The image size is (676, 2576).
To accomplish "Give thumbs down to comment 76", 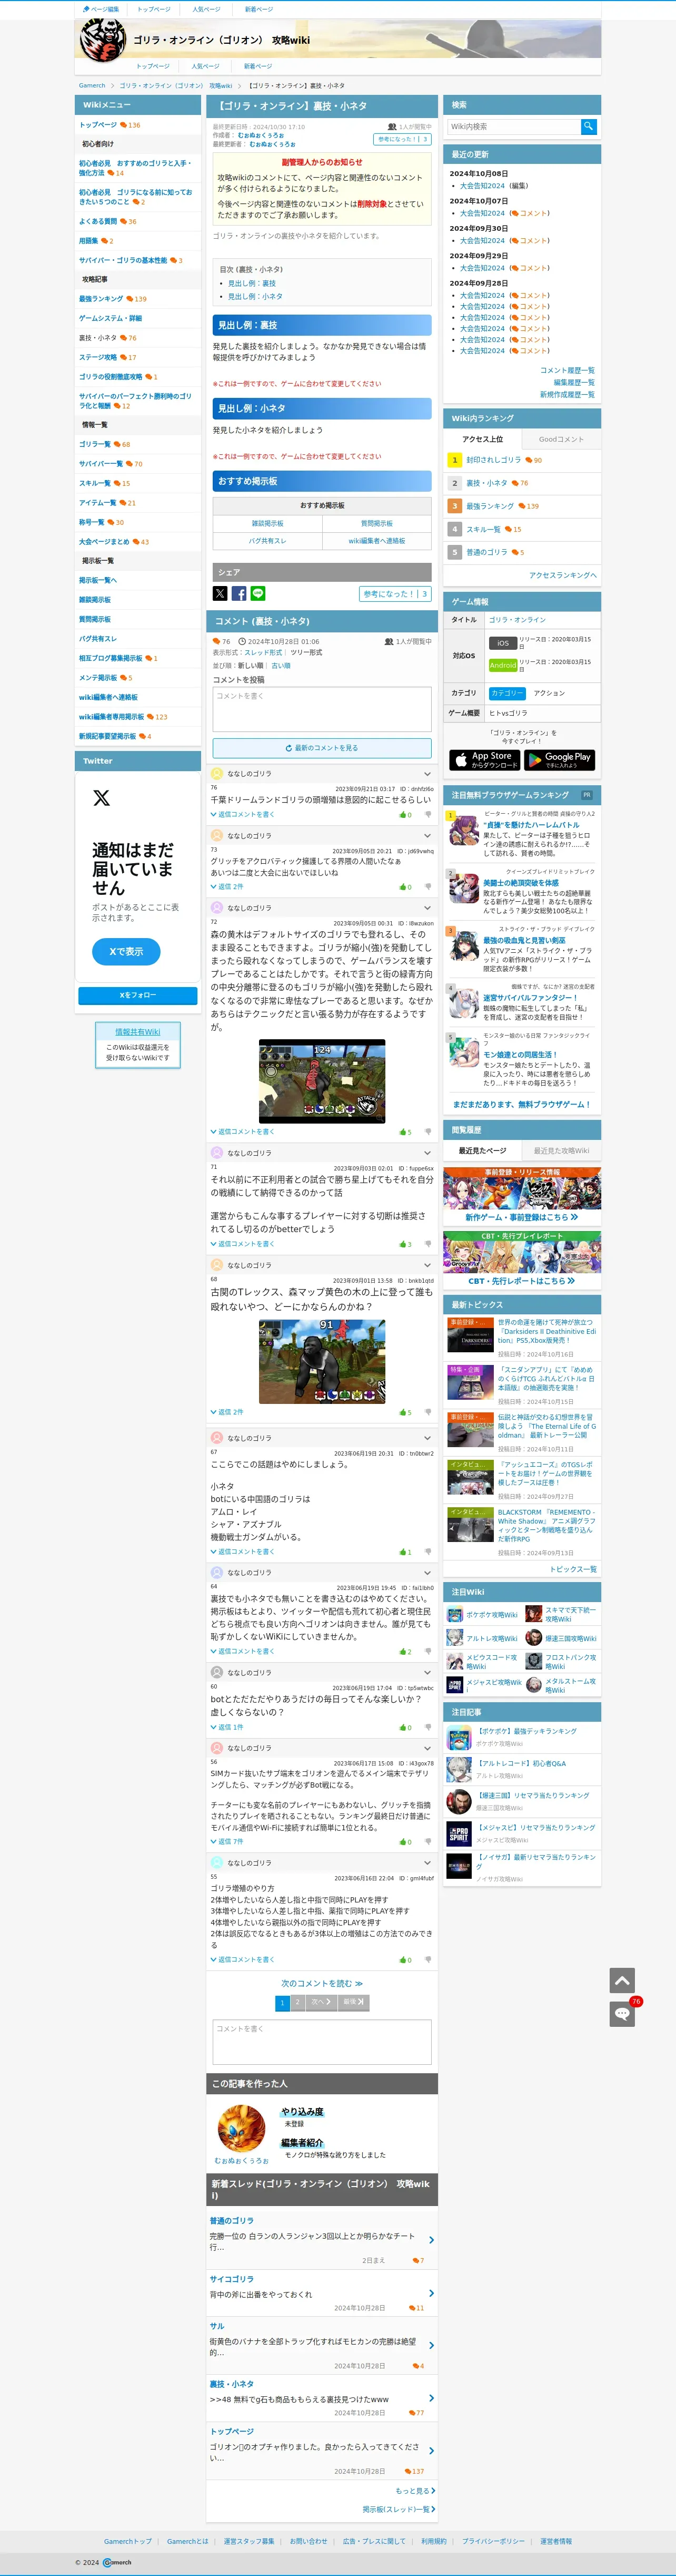I will tap(428, 815).
